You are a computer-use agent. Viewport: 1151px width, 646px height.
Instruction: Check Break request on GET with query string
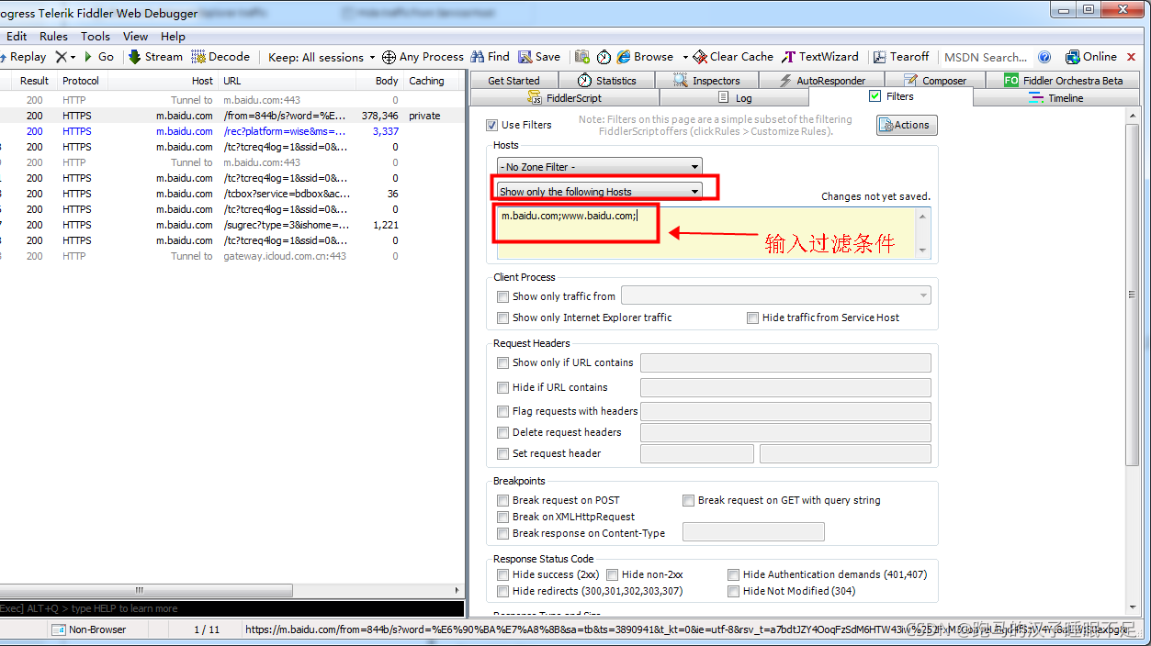[688, 500]
